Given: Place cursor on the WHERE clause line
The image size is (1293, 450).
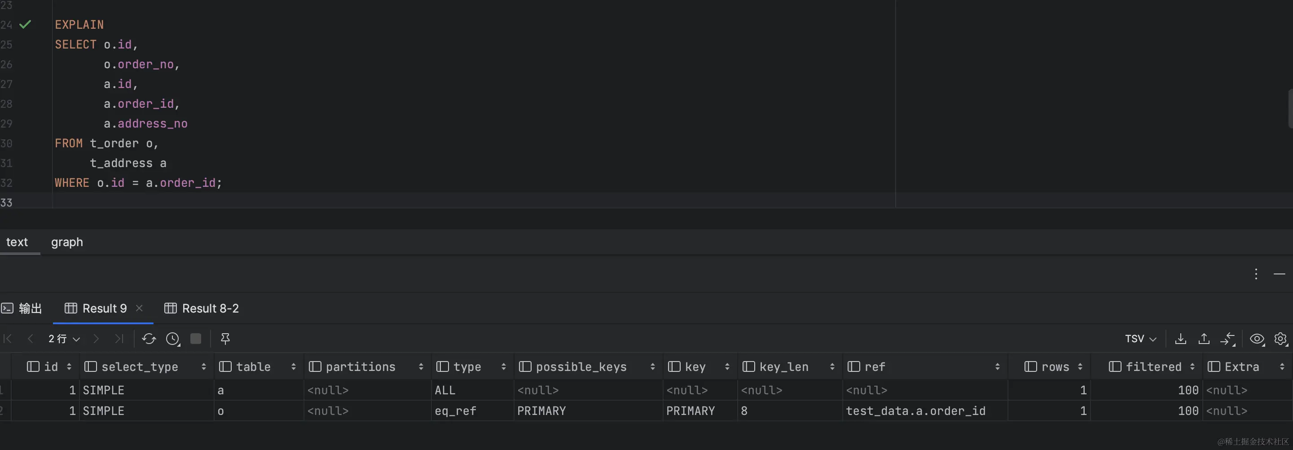Looking at the screenshot, I should click(x=138, y=183).
